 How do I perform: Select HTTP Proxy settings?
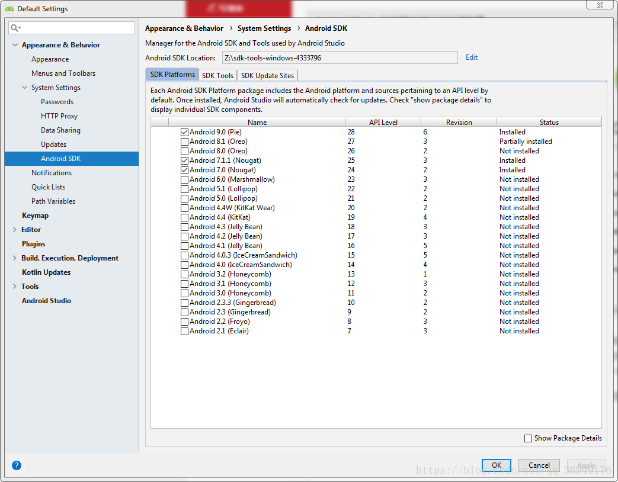click(59, 116)
